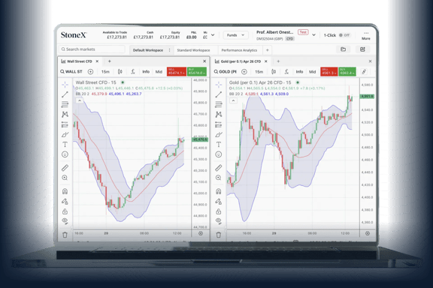Search symbol WALL ST in chart
This screenshot has width=433, height=288.
tap(71, 72)
